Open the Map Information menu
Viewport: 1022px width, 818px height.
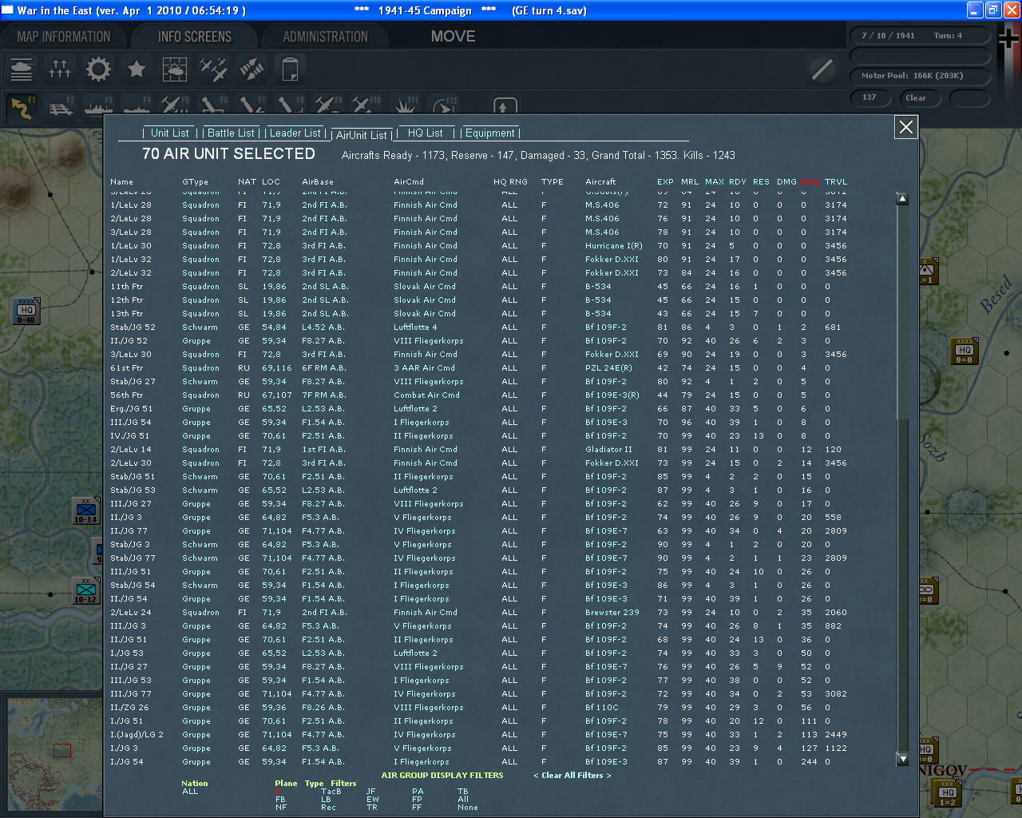(x=64, y=37)
